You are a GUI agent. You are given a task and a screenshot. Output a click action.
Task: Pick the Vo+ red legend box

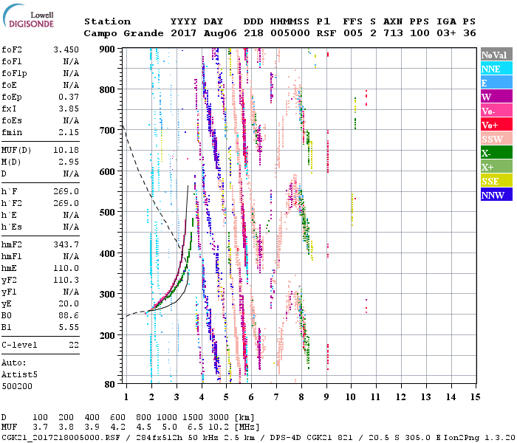point(496,125)
